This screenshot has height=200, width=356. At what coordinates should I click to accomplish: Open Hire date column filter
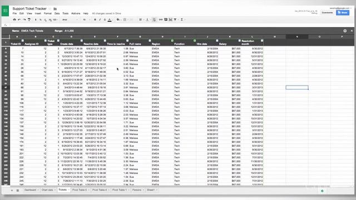coord(217,41)
